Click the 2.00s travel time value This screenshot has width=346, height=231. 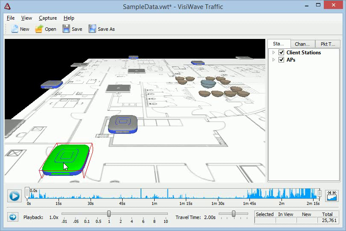pos(210,217)
